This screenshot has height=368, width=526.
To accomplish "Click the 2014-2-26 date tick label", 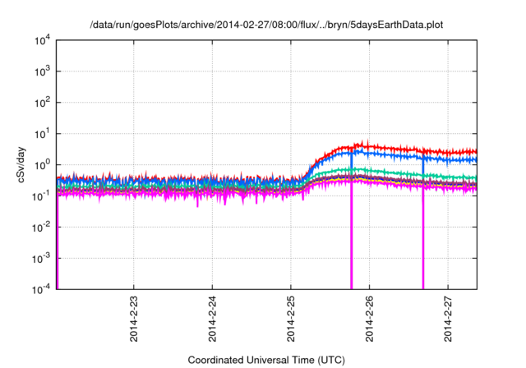I will [369, 319].
